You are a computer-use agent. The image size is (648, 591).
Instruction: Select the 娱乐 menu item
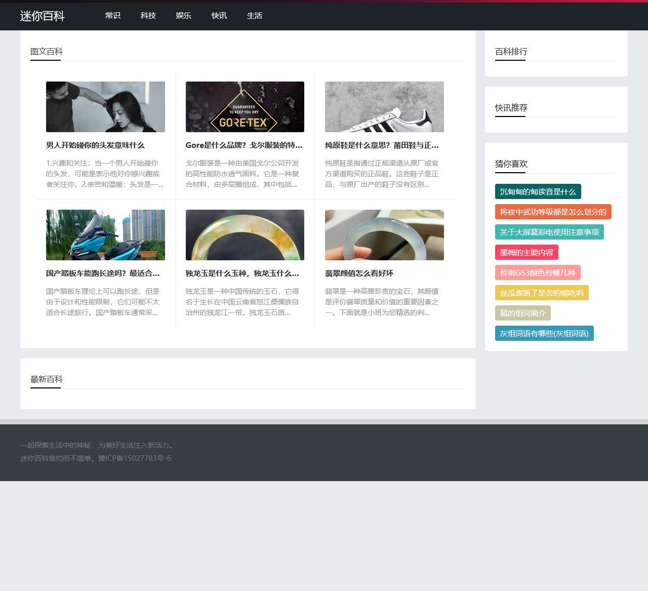pos(184,16)
